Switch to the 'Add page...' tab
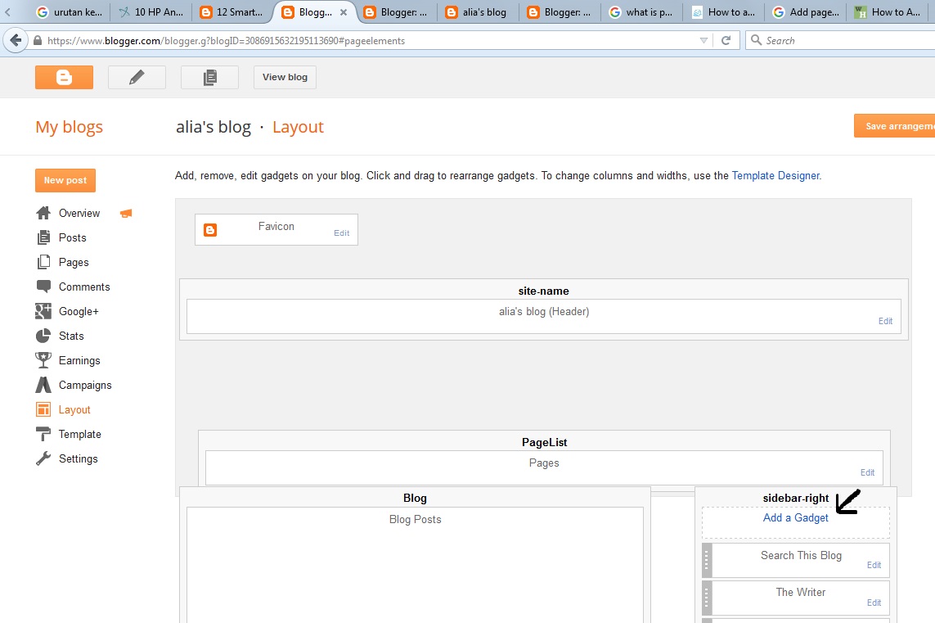 (x=806, y=12)
